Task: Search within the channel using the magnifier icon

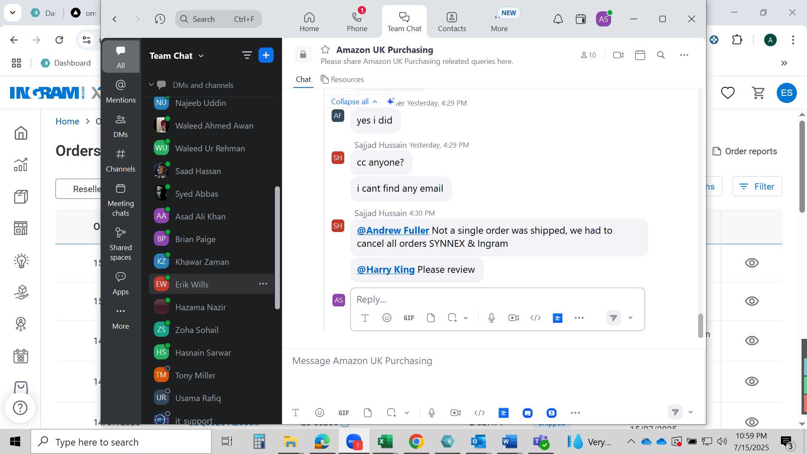Action: tap(661, 55)
